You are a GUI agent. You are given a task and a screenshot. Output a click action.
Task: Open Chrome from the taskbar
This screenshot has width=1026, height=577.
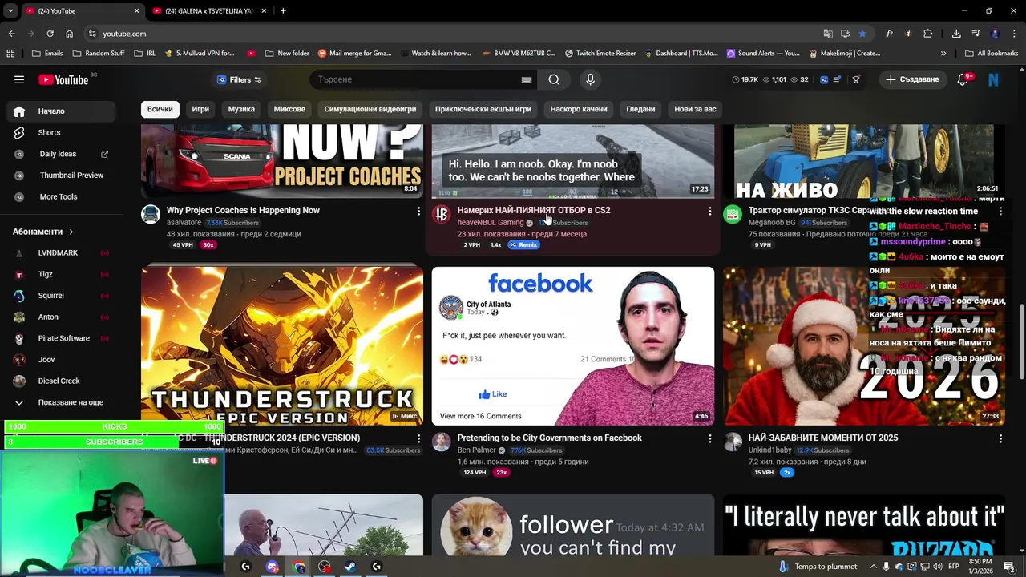pos(299,567)
